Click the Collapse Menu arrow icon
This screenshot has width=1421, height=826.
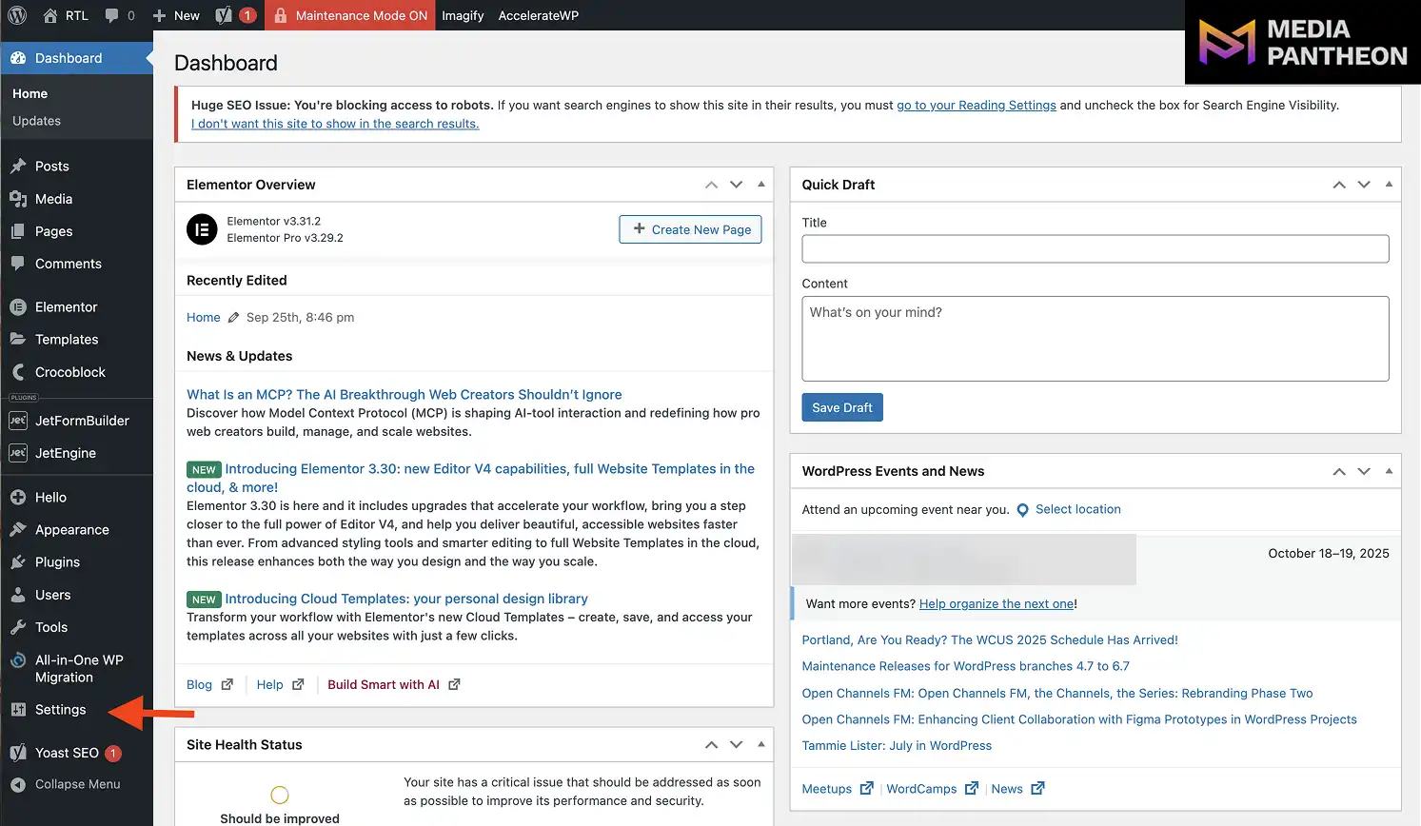(x=18, y=784)
